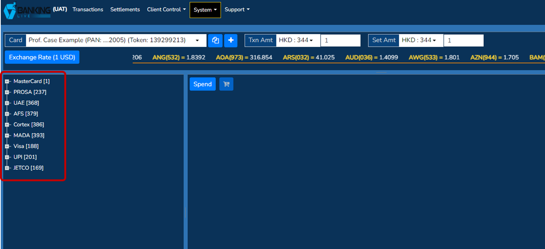The height and width of the screenshot is (249, 545).
Task: Select MADA [393] label
Action: click(29, 135)
